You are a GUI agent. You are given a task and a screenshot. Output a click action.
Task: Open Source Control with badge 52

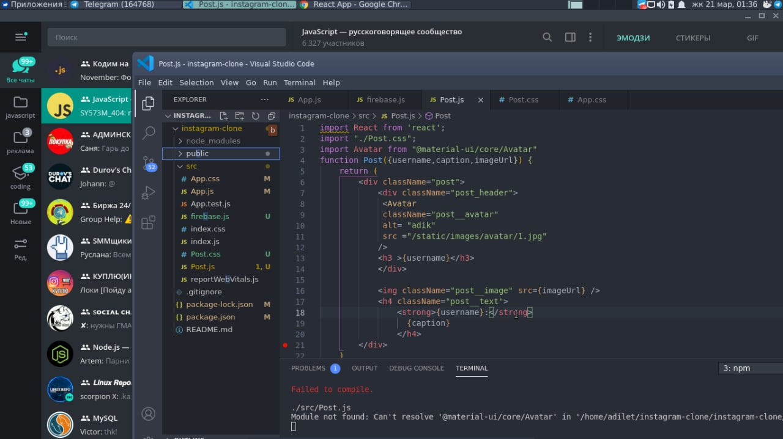click(149, 163)
